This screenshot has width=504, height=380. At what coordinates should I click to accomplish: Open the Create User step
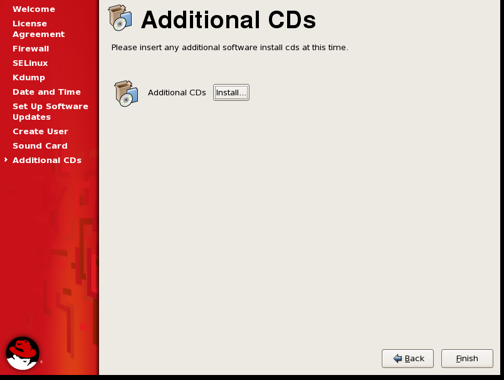click(x=41, y=132)
